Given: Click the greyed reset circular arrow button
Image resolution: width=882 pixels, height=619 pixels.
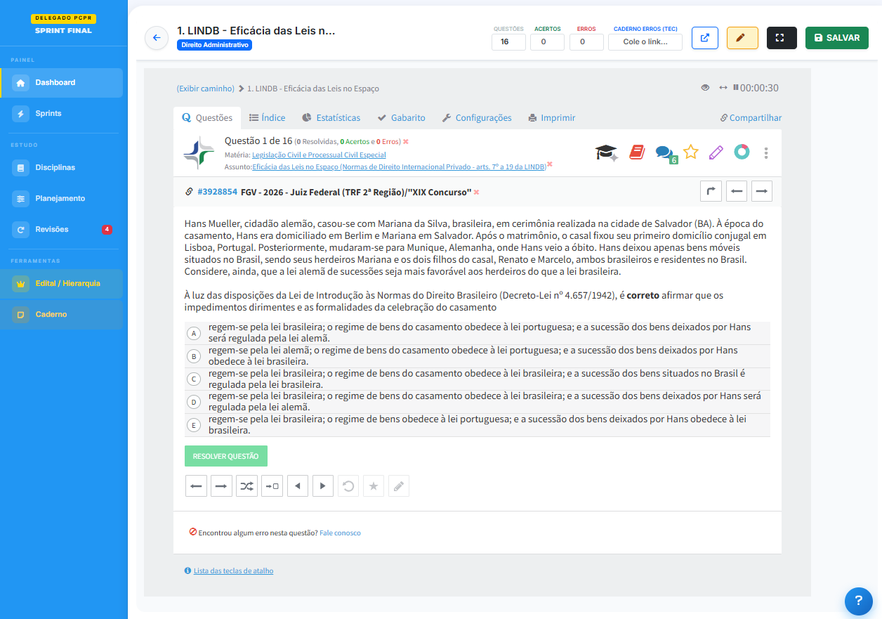Looking at the screenshot, I should click(348, 486).
